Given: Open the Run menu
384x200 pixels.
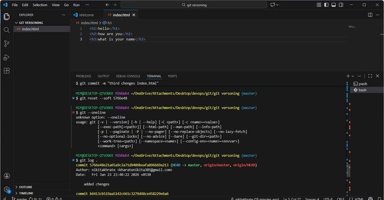Looking at the screenshot, I should 76,5.
